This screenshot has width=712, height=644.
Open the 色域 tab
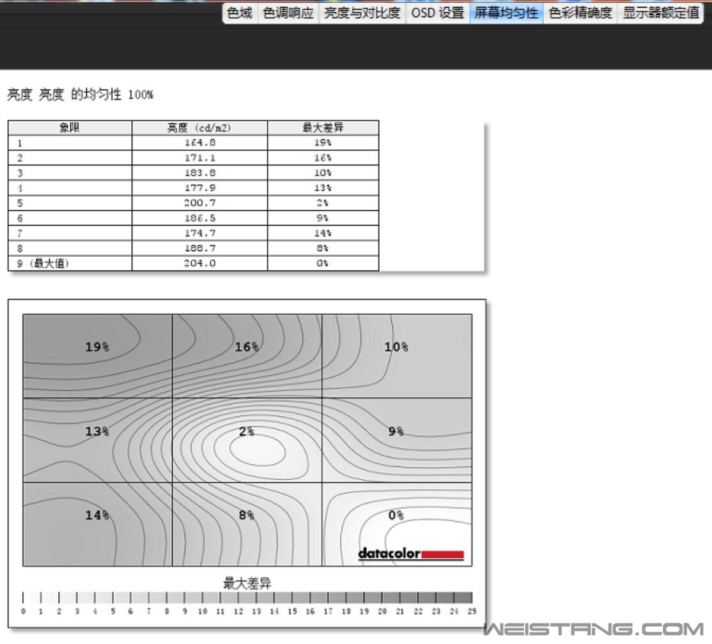[x=240, y=13]
